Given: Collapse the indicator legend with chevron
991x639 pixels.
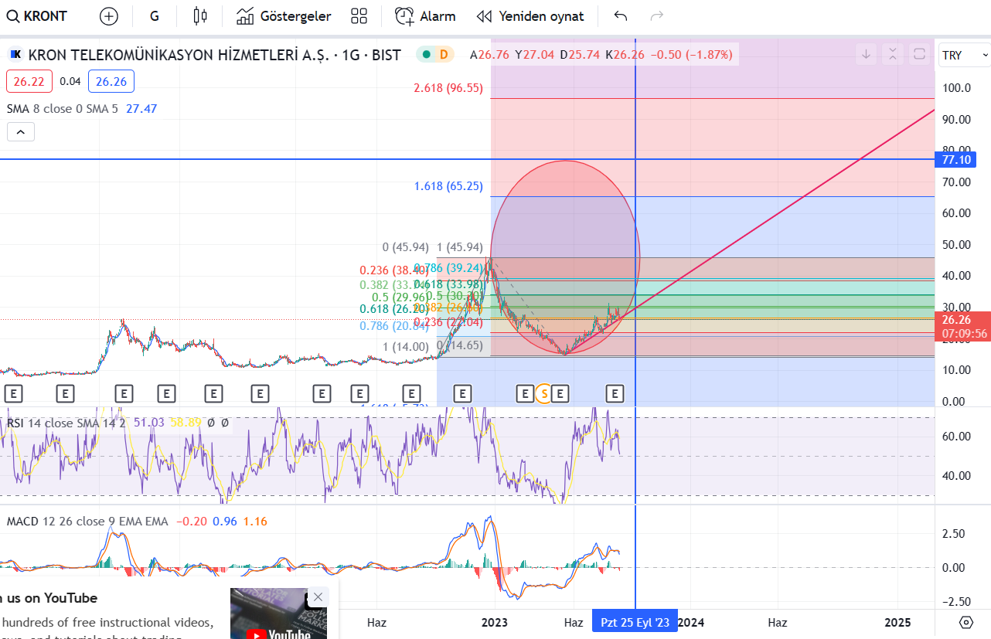Looking at the screenshot, I should (x=20, y=132).
